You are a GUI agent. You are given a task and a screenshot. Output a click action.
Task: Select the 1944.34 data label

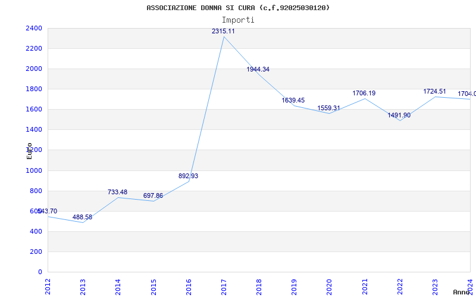258,69
